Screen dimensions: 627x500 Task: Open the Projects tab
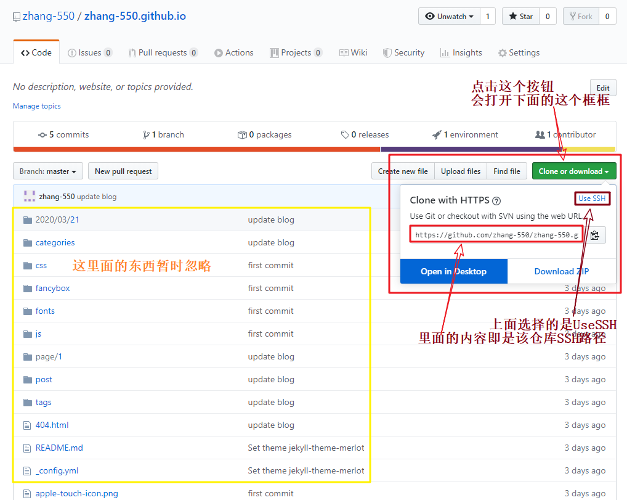296,53
